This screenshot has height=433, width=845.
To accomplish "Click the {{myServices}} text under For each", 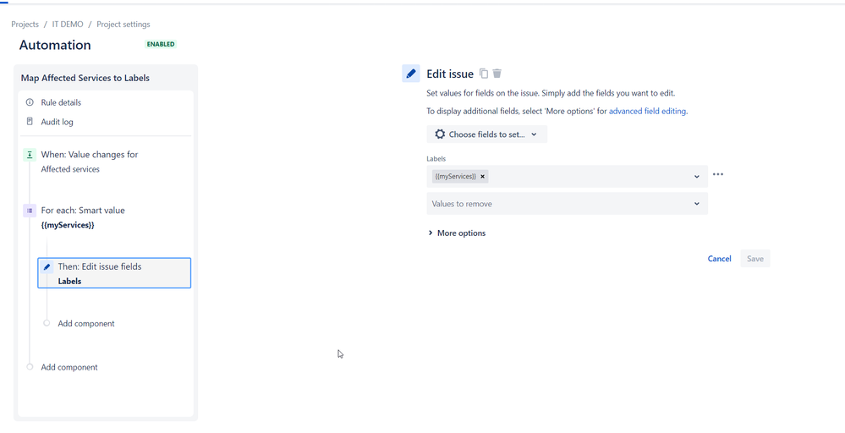I will [x=68, y=225].
